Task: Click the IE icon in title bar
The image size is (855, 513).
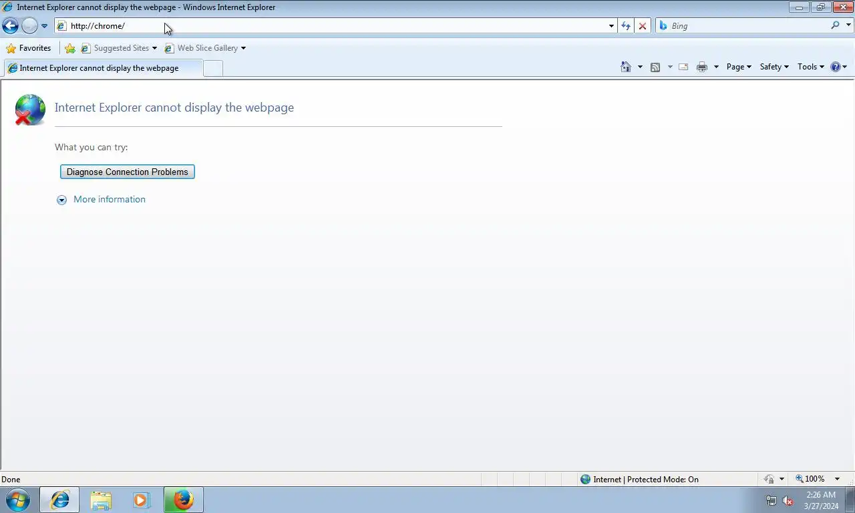Action: point(8,7)
